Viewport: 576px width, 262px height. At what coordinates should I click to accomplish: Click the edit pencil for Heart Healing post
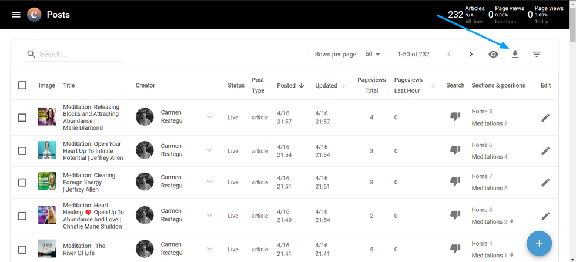545,216
